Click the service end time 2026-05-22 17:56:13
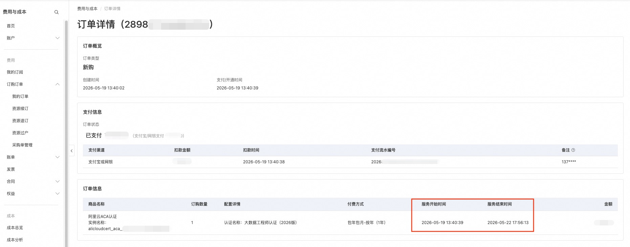This screenshot has width=630, height=247. [508, 223]
